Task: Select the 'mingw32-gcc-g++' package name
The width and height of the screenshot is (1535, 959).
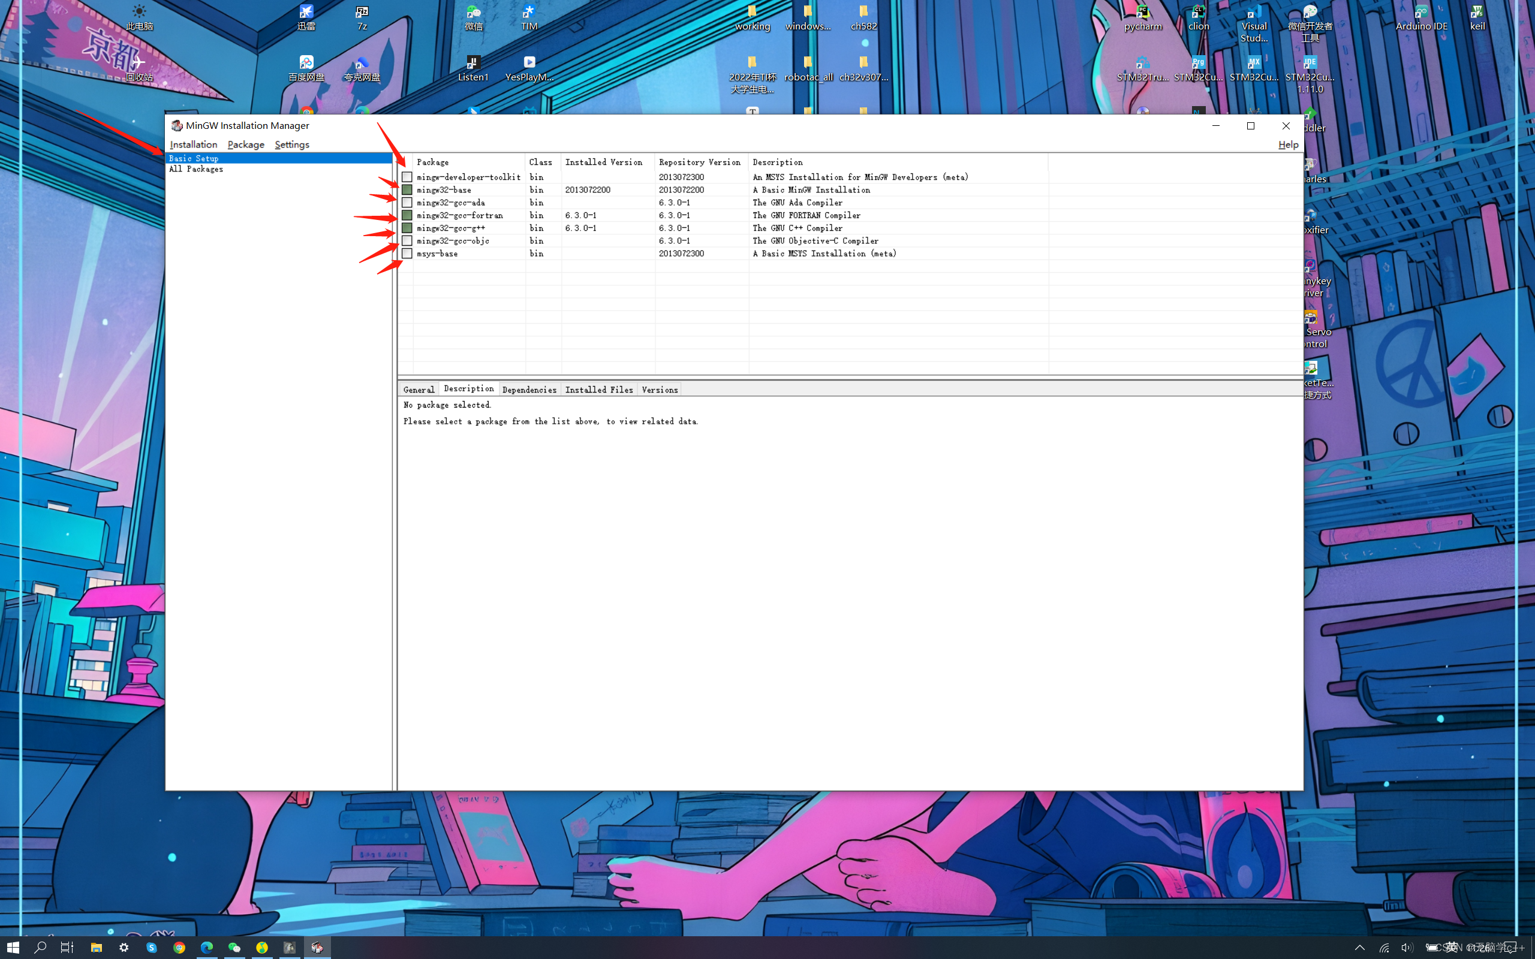Action: (x=451, y=228)
